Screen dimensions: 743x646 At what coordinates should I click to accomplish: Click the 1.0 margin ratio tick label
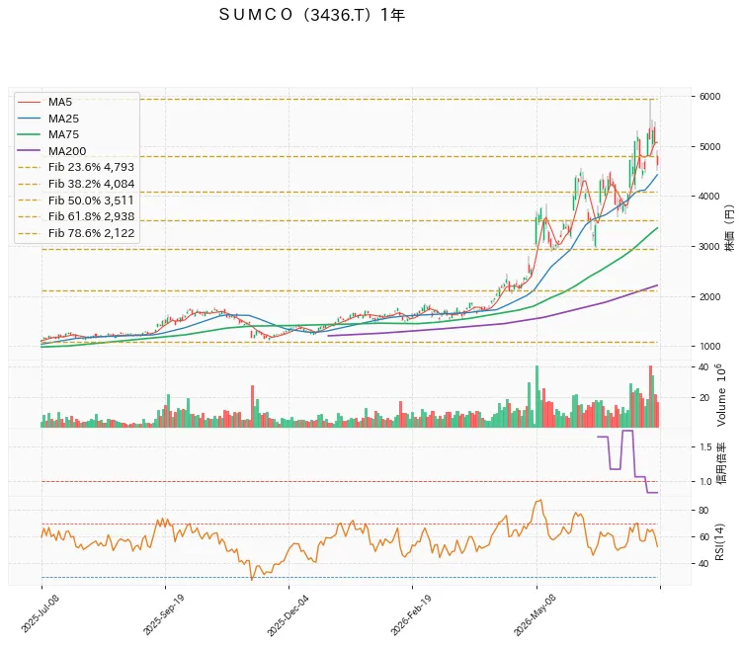point(705,482)
